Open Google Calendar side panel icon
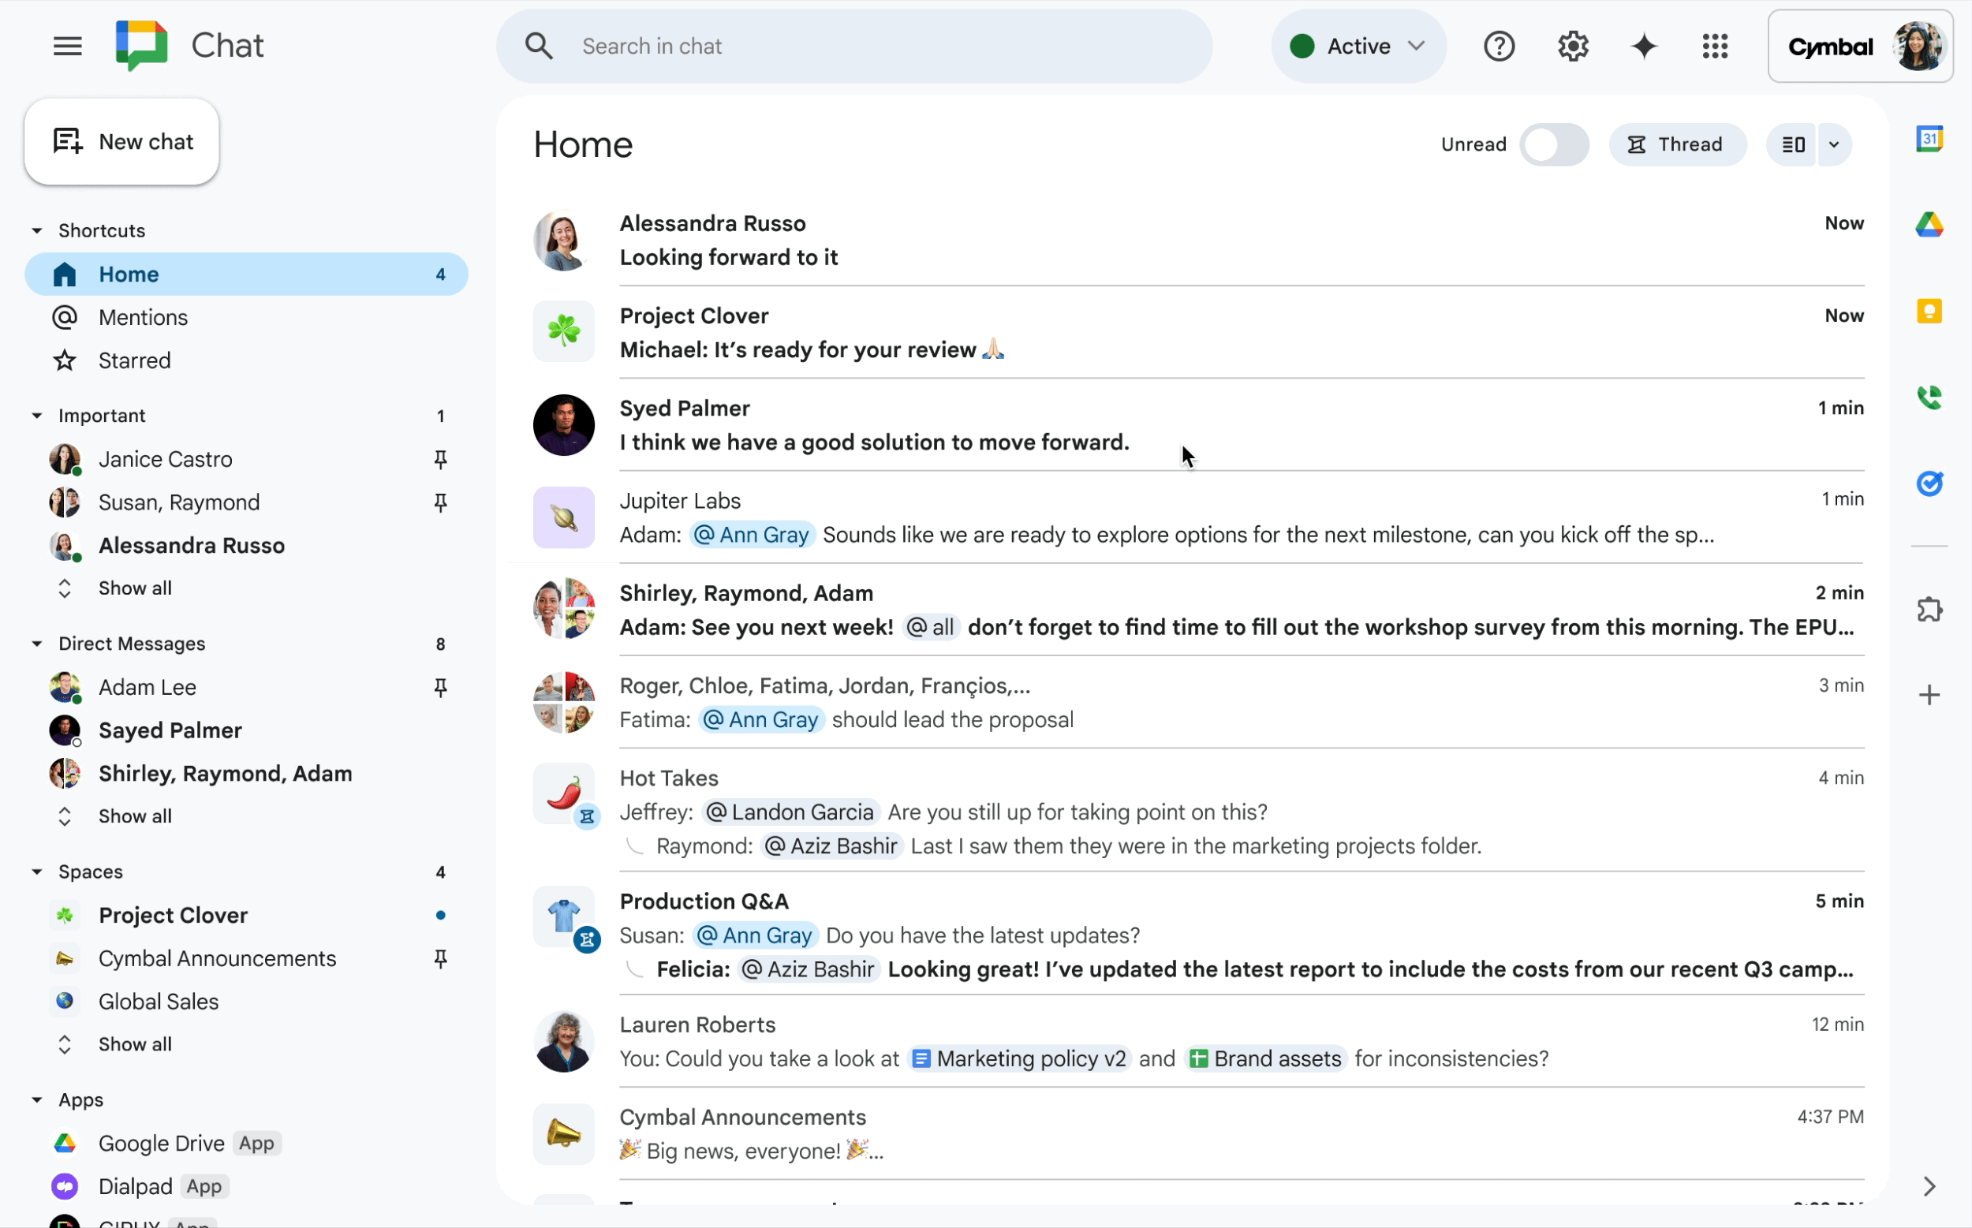The width and height of the screenshot is (1972, 1228). (x=1929, y=139)
